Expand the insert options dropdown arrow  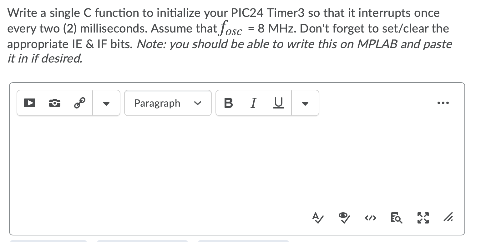point(106,103)
